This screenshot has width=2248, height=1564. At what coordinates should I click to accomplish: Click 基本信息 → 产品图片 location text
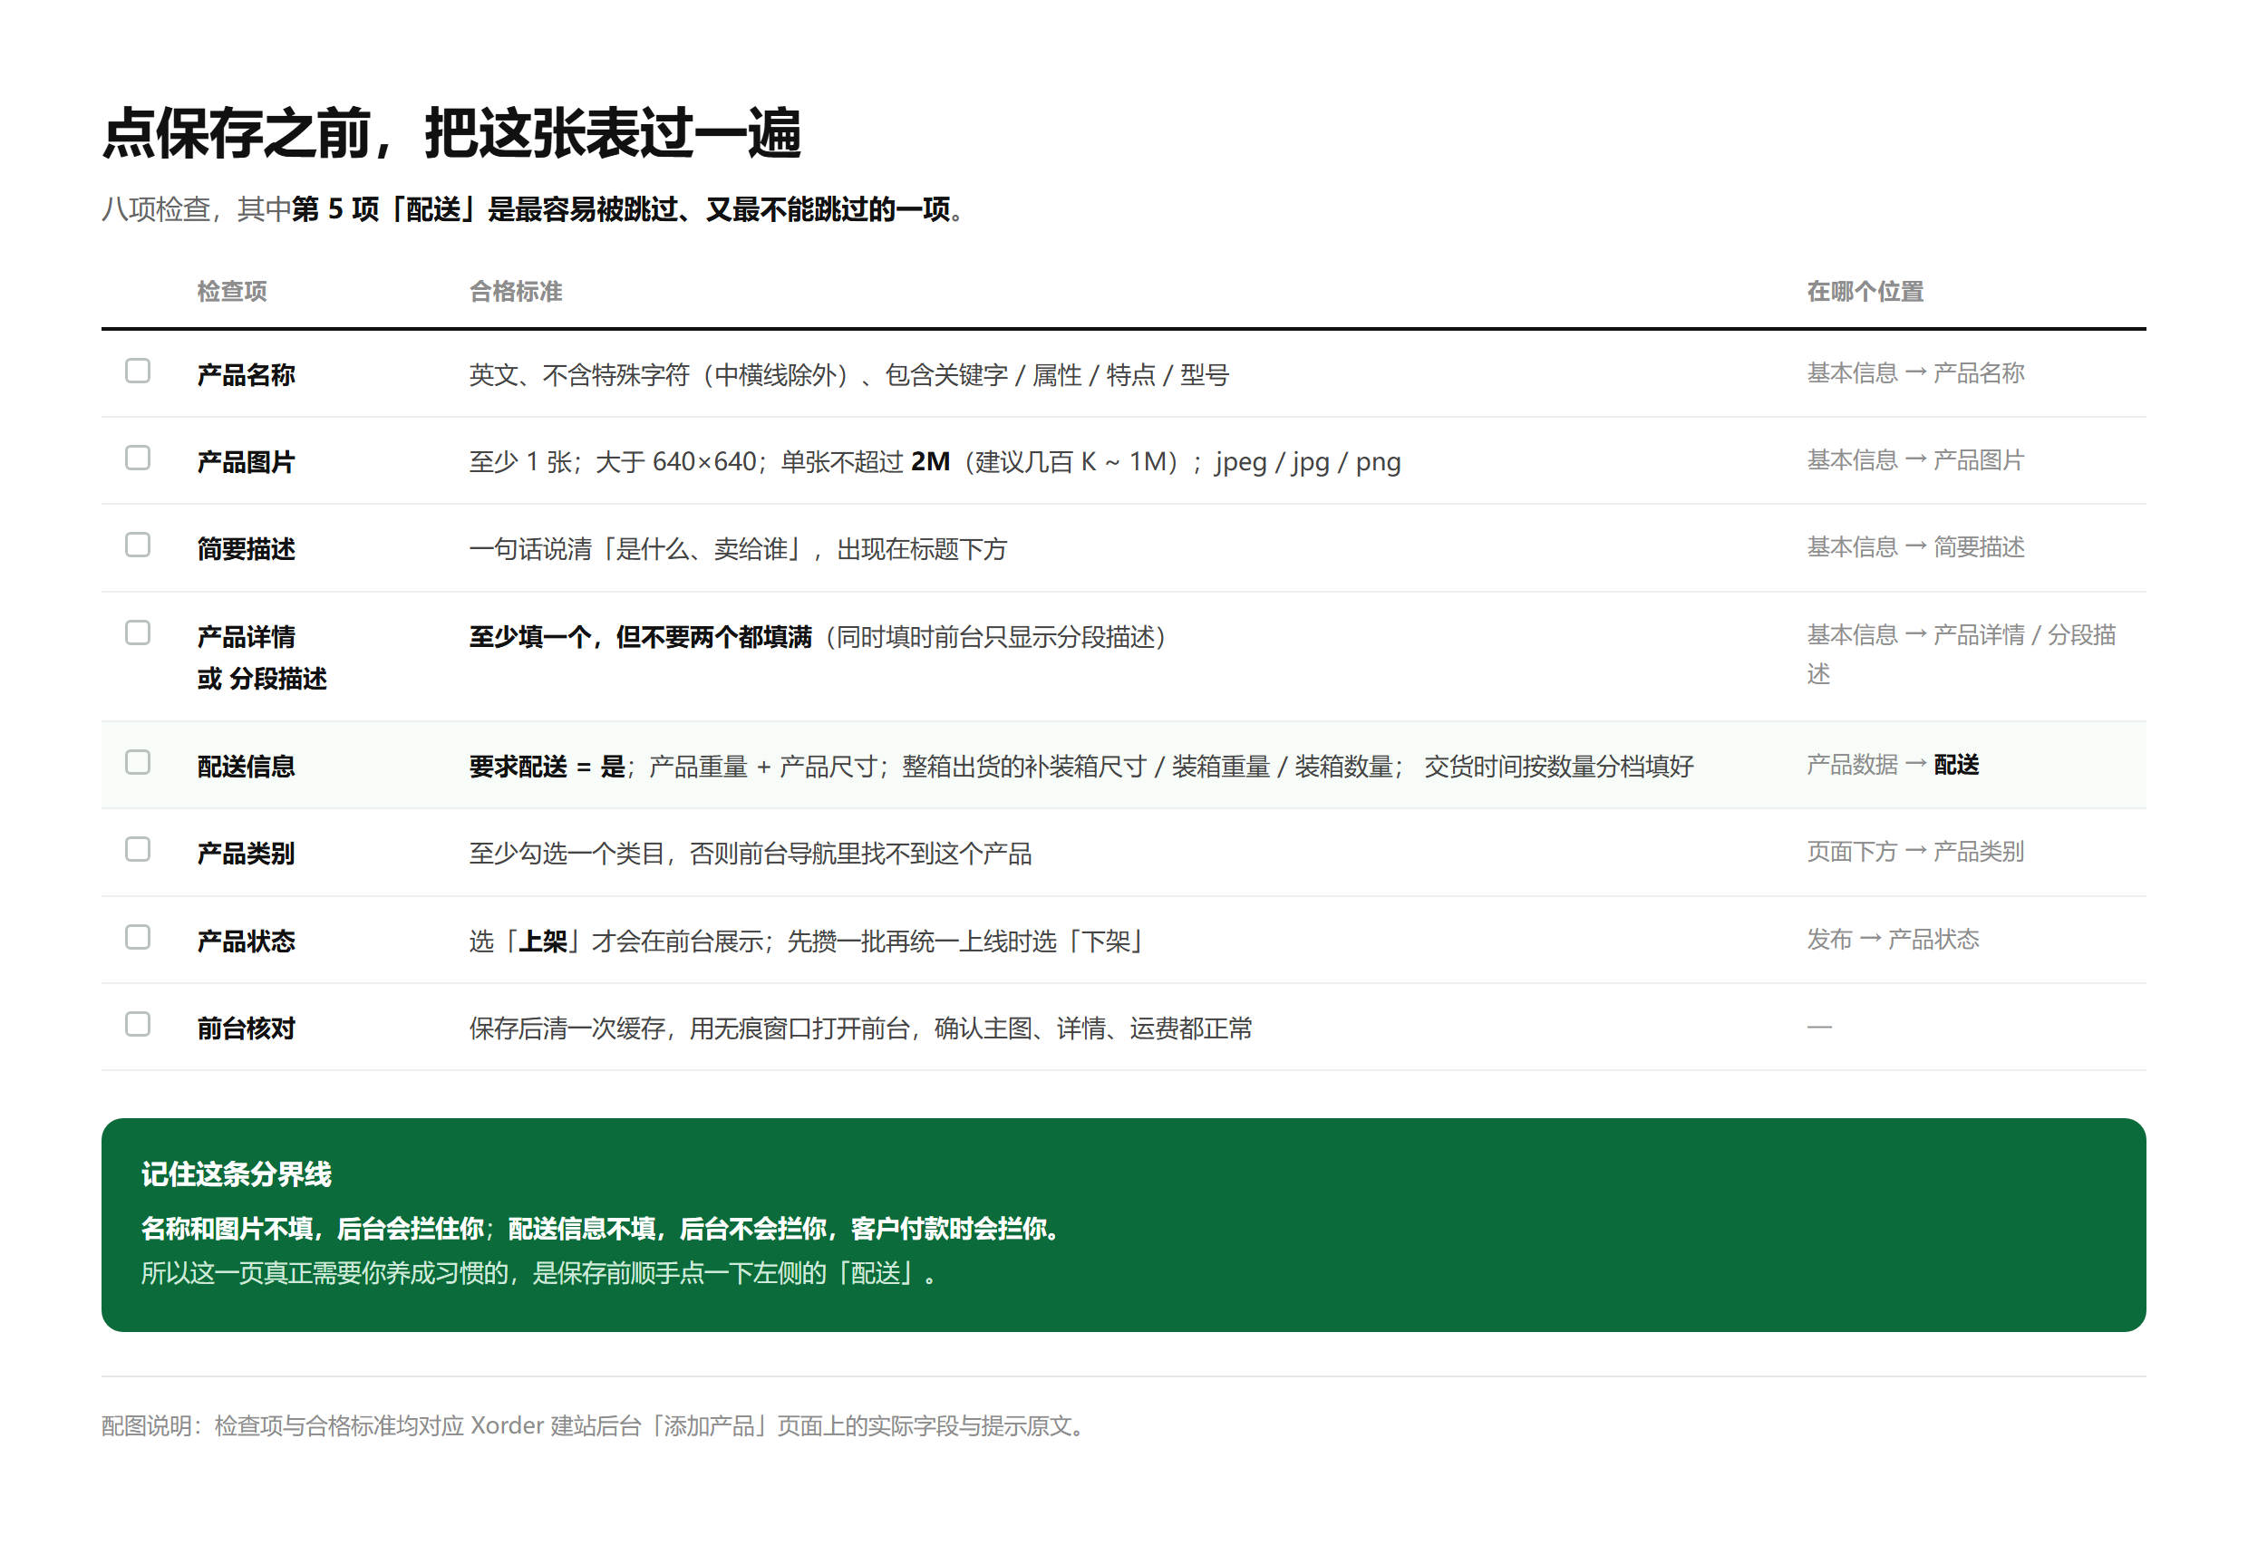coord(1915,460)
